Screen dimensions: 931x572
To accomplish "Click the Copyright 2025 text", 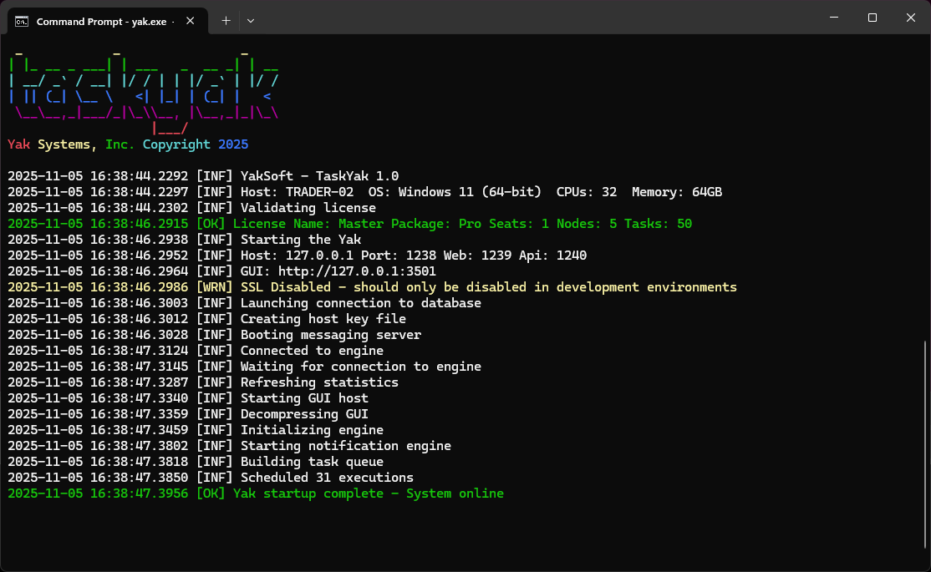I will (x=196, y=144).
